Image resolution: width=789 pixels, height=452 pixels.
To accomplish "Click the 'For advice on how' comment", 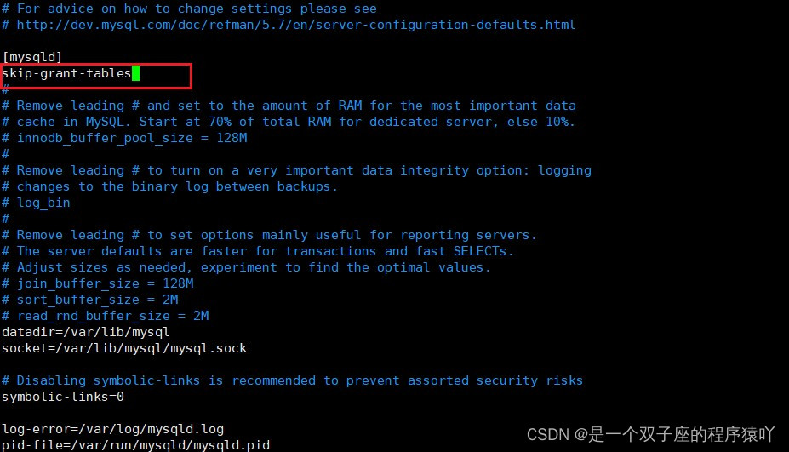I will click(x=189, y=9).
